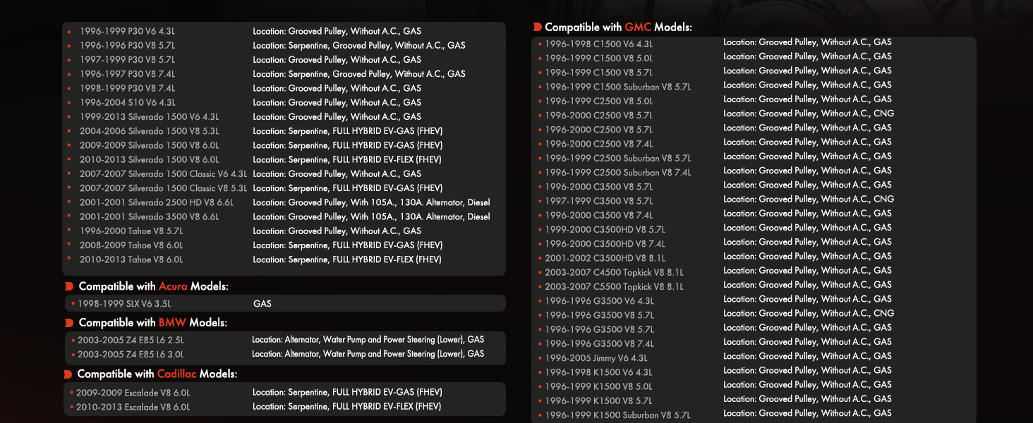Select row '1996-2004 S10 V6 4.3L'
This screenshot has height=423, width=1033.
127,103
